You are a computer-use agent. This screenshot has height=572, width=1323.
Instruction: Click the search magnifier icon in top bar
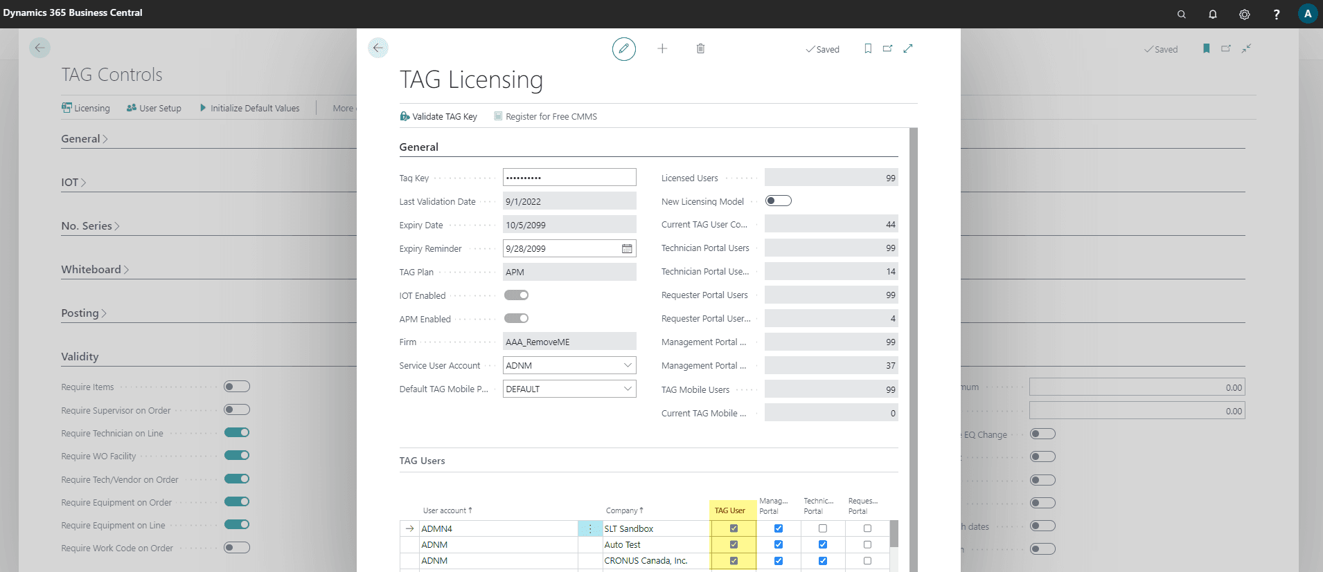(1181, 15)
